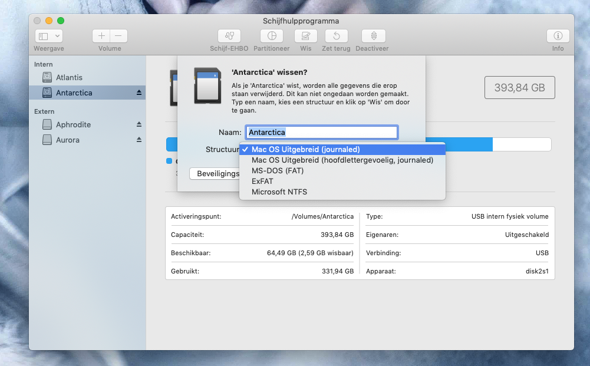This screenshot has height=366, width=590.
Task: Expand the Weergave dropdown chevron
Action: click(57, 36)
